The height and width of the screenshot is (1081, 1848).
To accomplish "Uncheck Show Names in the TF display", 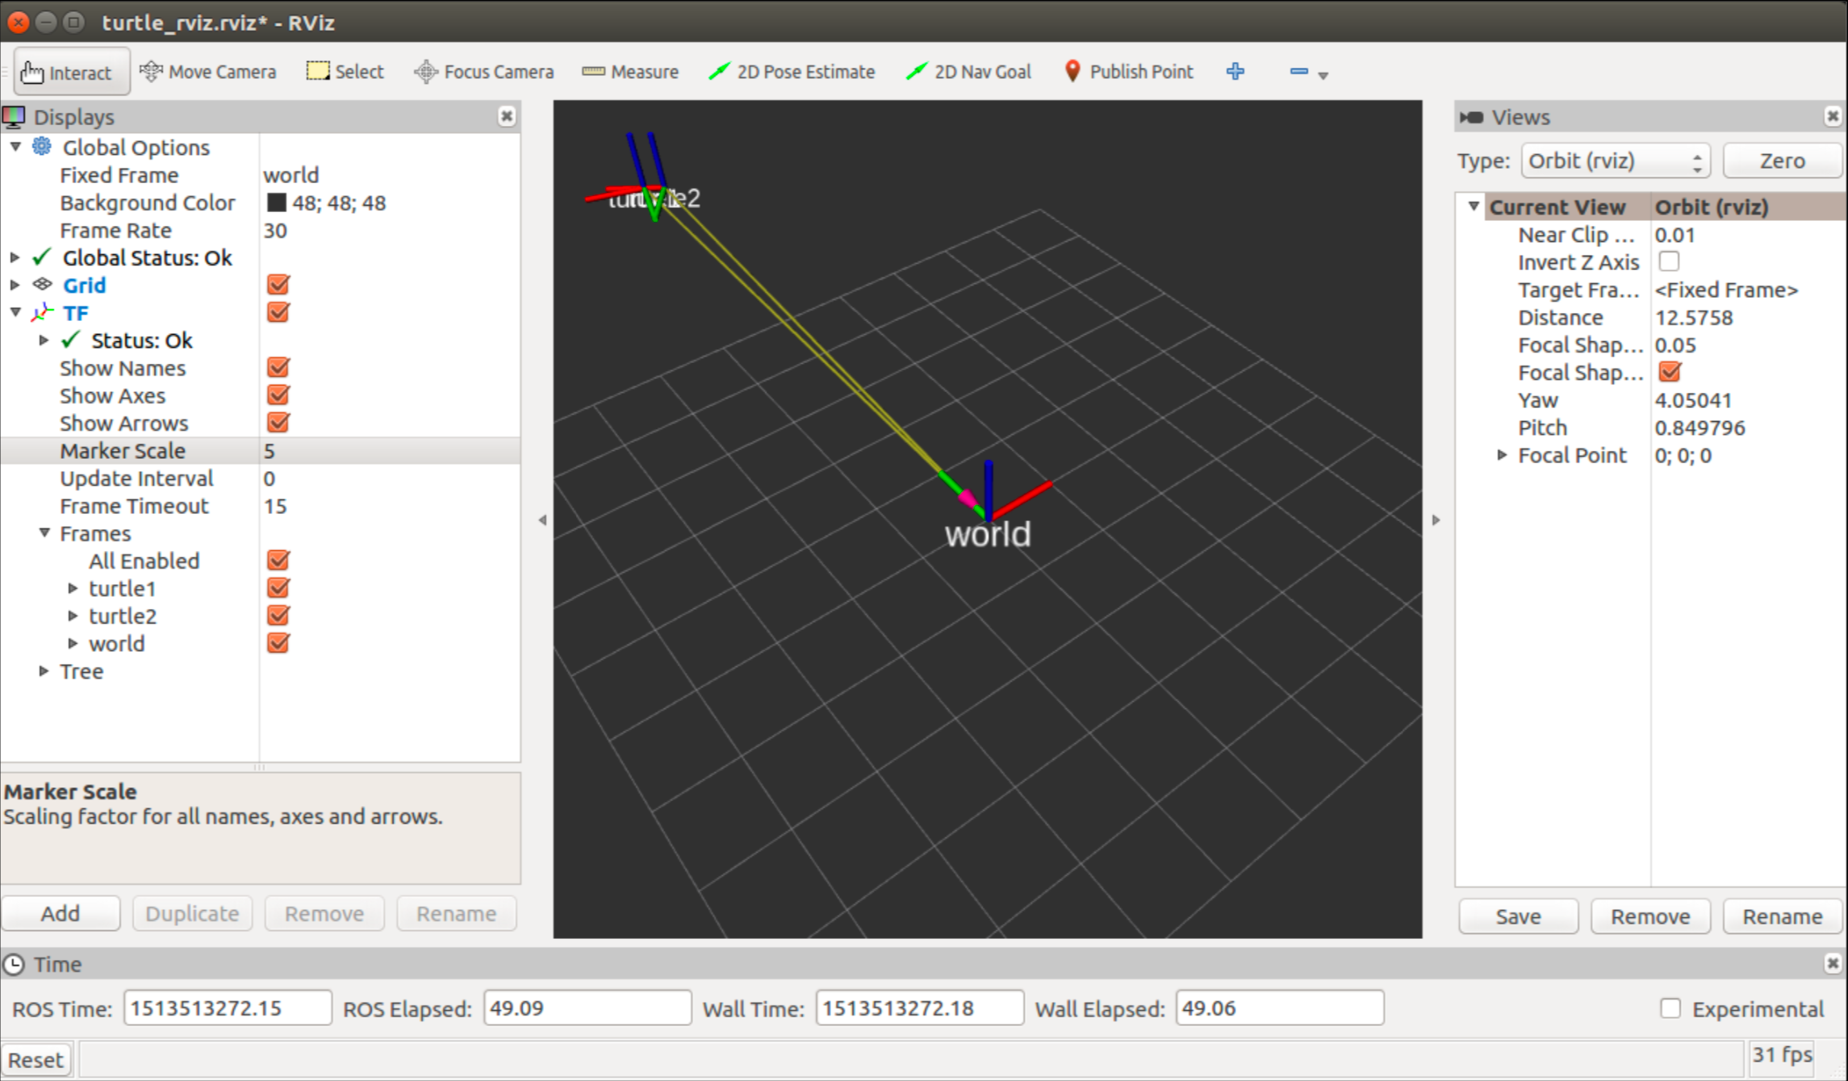I will point(278,367).
